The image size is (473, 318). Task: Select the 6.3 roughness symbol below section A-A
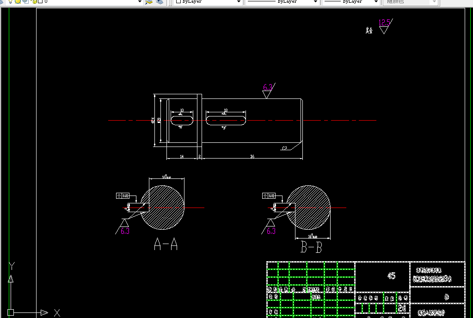[x=123, y=226]
